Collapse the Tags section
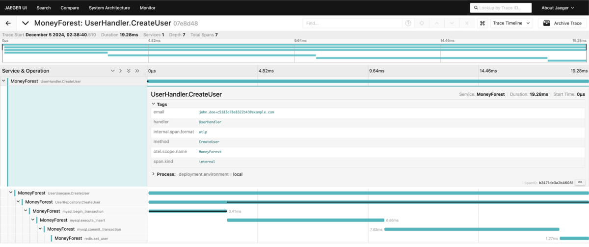The height and width of the screenshot is (247, 589). (x=159, y=104)
